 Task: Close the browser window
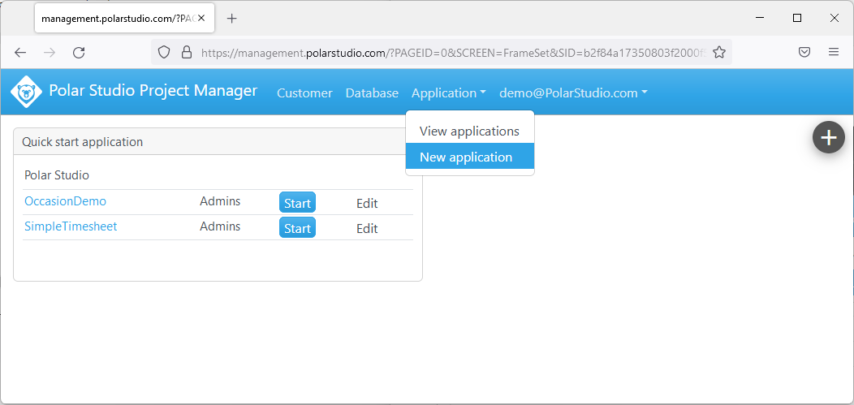[834, 18]
